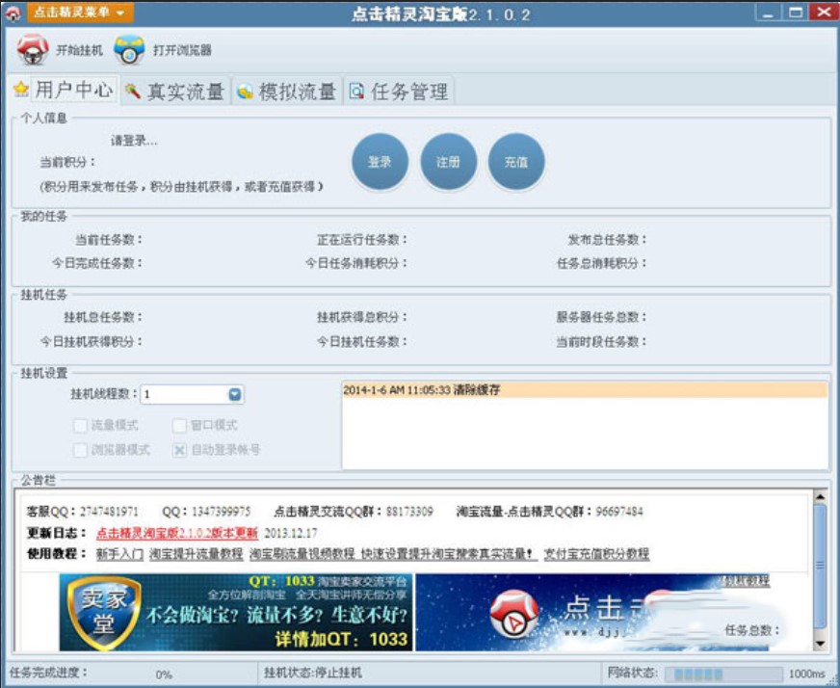Viewport: 840px width, 688px height.
Task: Click the 卖家堂 advertisement banner
Action: pos(236,613)
